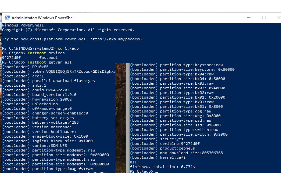This screenshot has width=281, height=173.
Task: Click the 'partition-size:bk03: 0x40000' line
Action: click(x=178, y=88)
